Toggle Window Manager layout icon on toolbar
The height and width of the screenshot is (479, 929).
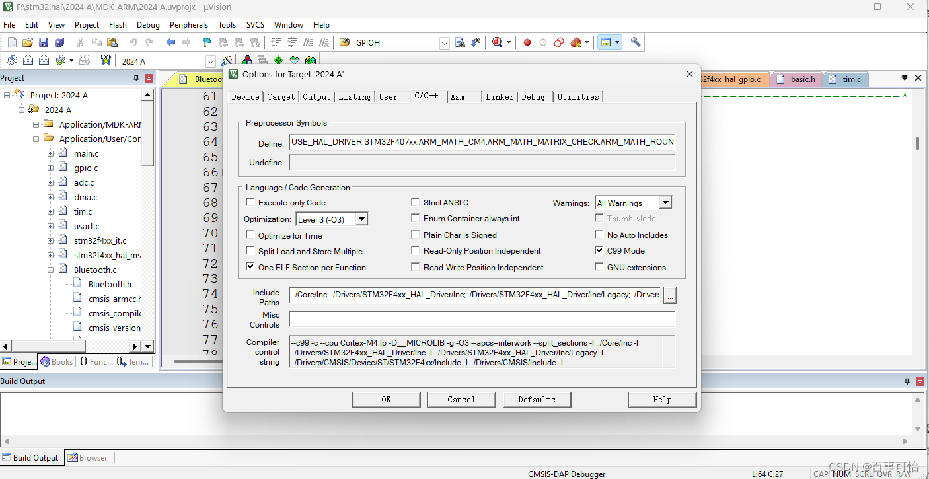click(607, 42)
